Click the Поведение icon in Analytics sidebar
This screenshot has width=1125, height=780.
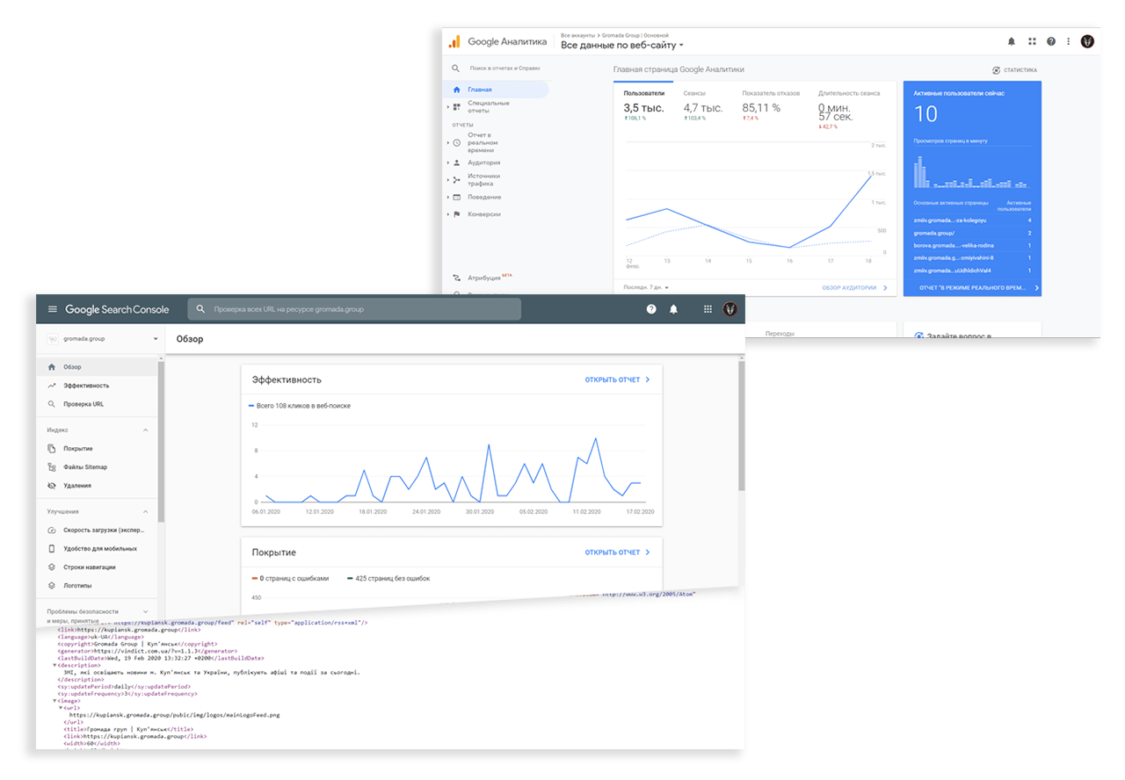[457, 197]
